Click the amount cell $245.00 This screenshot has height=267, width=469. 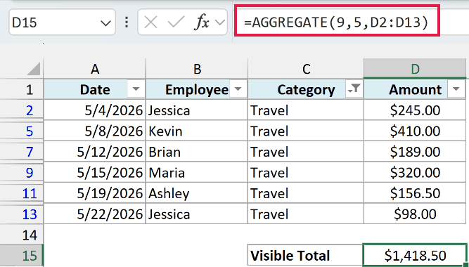[415, 110]
